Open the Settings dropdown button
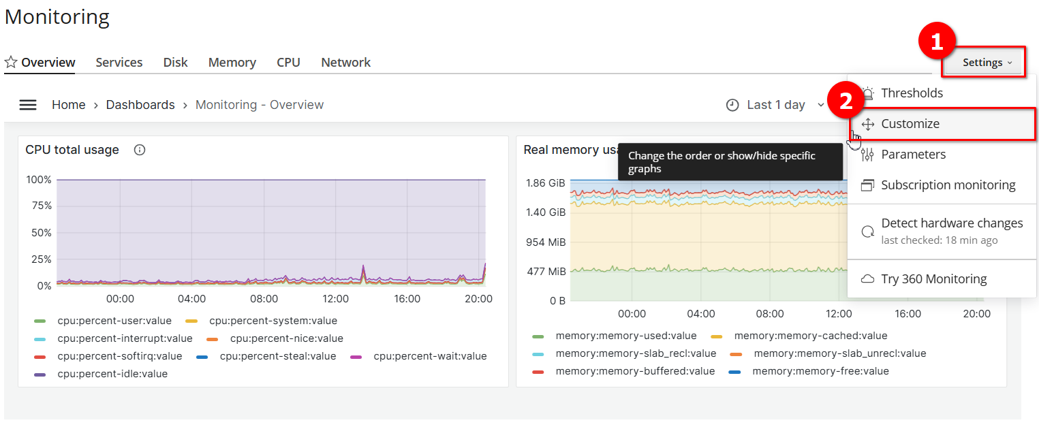Screen dimensions: 1039x429 pos(987,63)
